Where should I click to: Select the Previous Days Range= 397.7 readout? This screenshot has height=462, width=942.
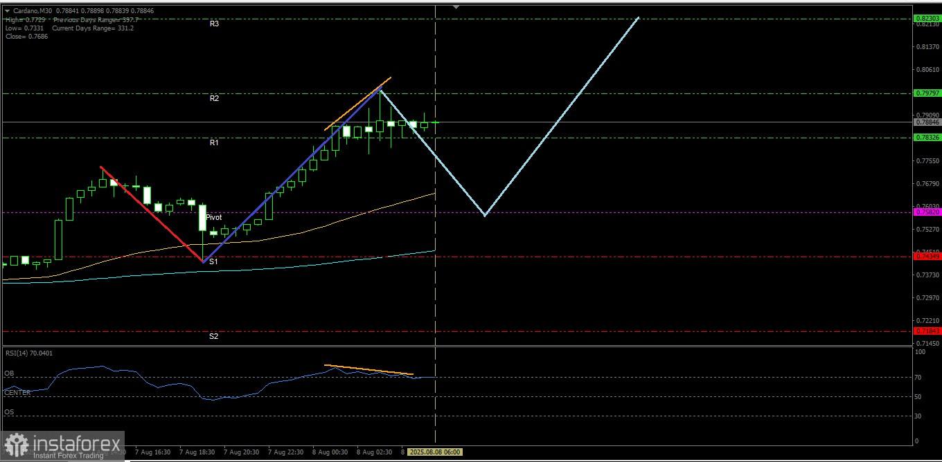click(x=95, y=19)
